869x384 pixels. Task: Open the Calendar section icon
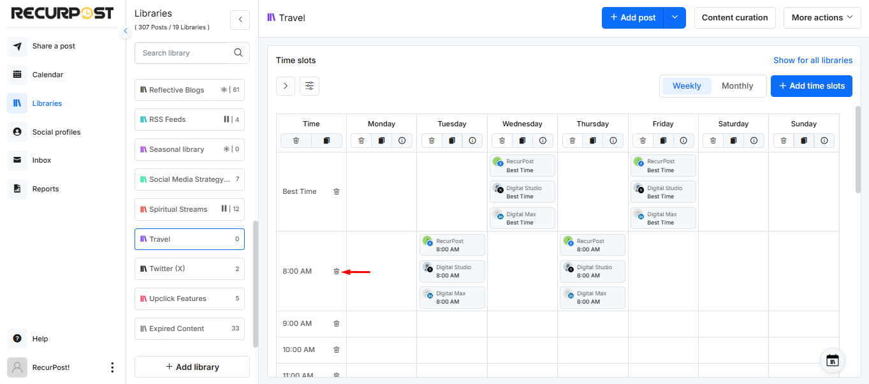(17, 75)
